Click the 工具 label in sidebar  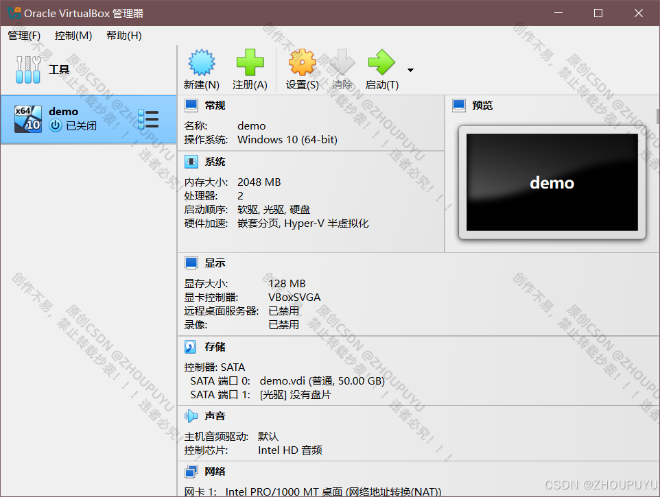tap(59, 70)
